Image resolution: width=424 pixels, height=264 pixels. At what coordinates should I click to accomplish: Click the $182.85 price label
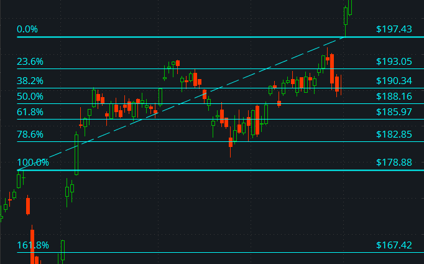[394, 134]
